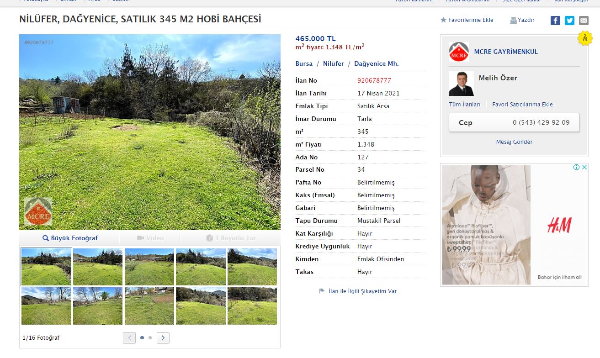Click Mesaj Gönder link
Screen dimensions: 600x358
coord(514,142)
